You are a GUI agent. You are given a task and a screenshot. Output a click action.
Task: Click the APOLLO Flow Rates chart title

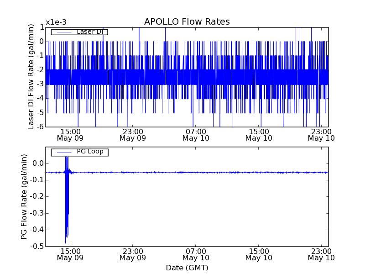click(187, 22)
